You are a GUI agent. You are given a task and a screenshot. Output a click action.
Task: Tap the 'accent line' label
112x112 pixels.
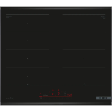(9, 98)
